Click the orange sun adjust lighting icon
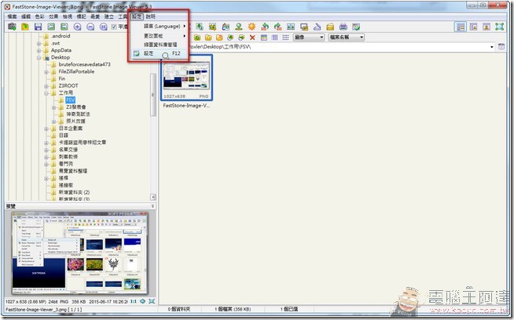The image size is (514, 320). [251, 27]
